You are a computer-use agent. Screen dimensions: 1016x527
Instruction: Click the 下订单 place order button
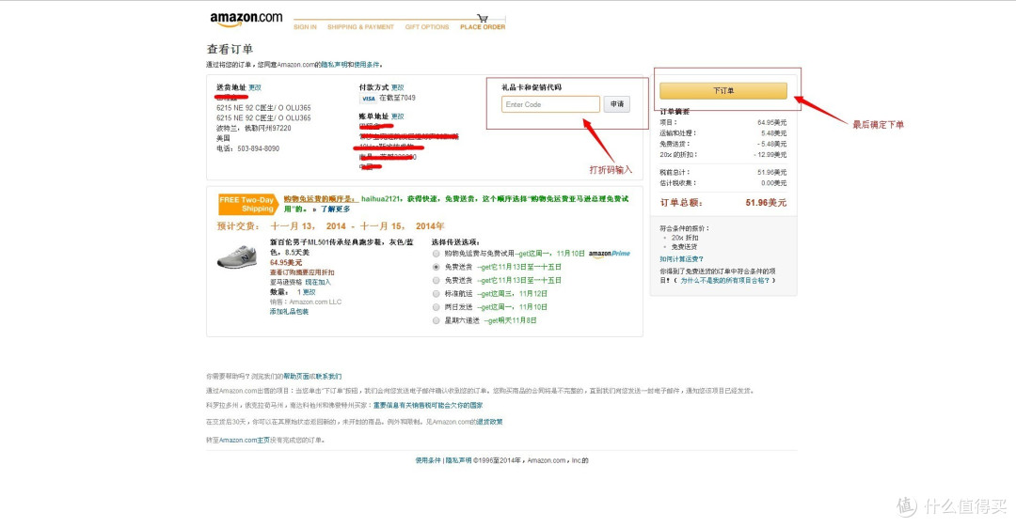(x=723, y=90)
